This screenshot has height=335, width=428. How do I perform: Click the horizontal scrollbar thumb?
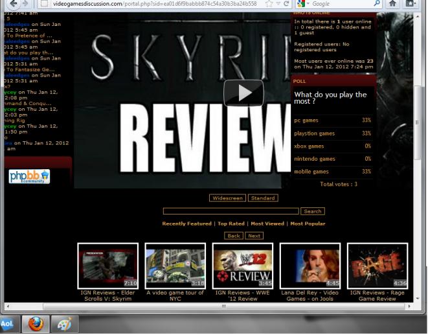(x=223, y=306)
